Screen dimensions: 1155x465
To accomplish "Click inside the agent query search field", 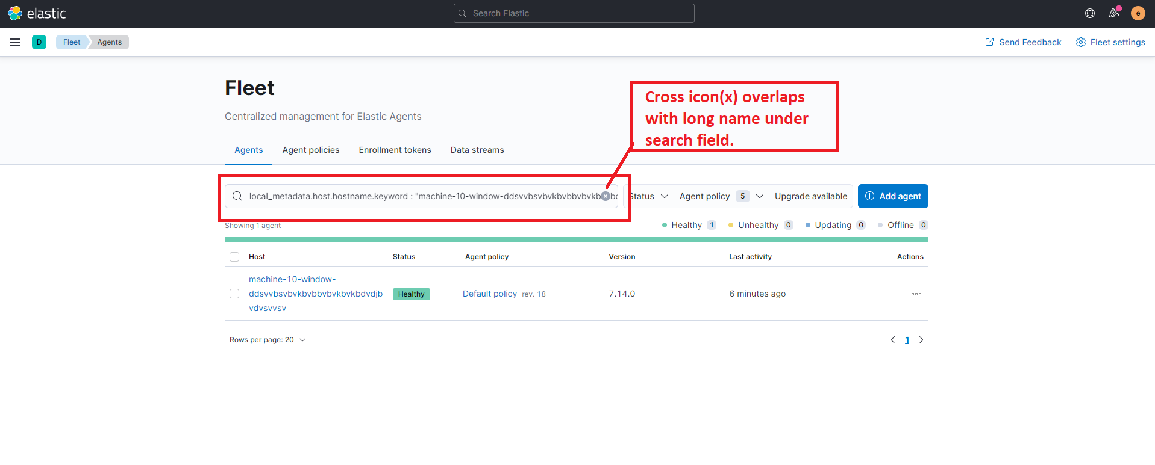I will click(422, 196).
